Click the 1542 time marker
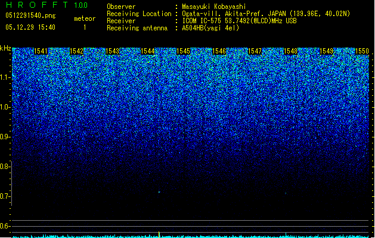This screenshot has height=238, width=375. (76, 51)
